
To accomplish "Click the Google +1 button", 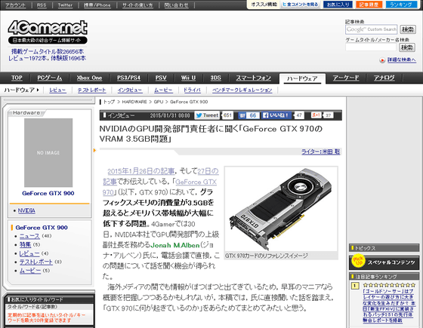I will [x=316, y=115].
